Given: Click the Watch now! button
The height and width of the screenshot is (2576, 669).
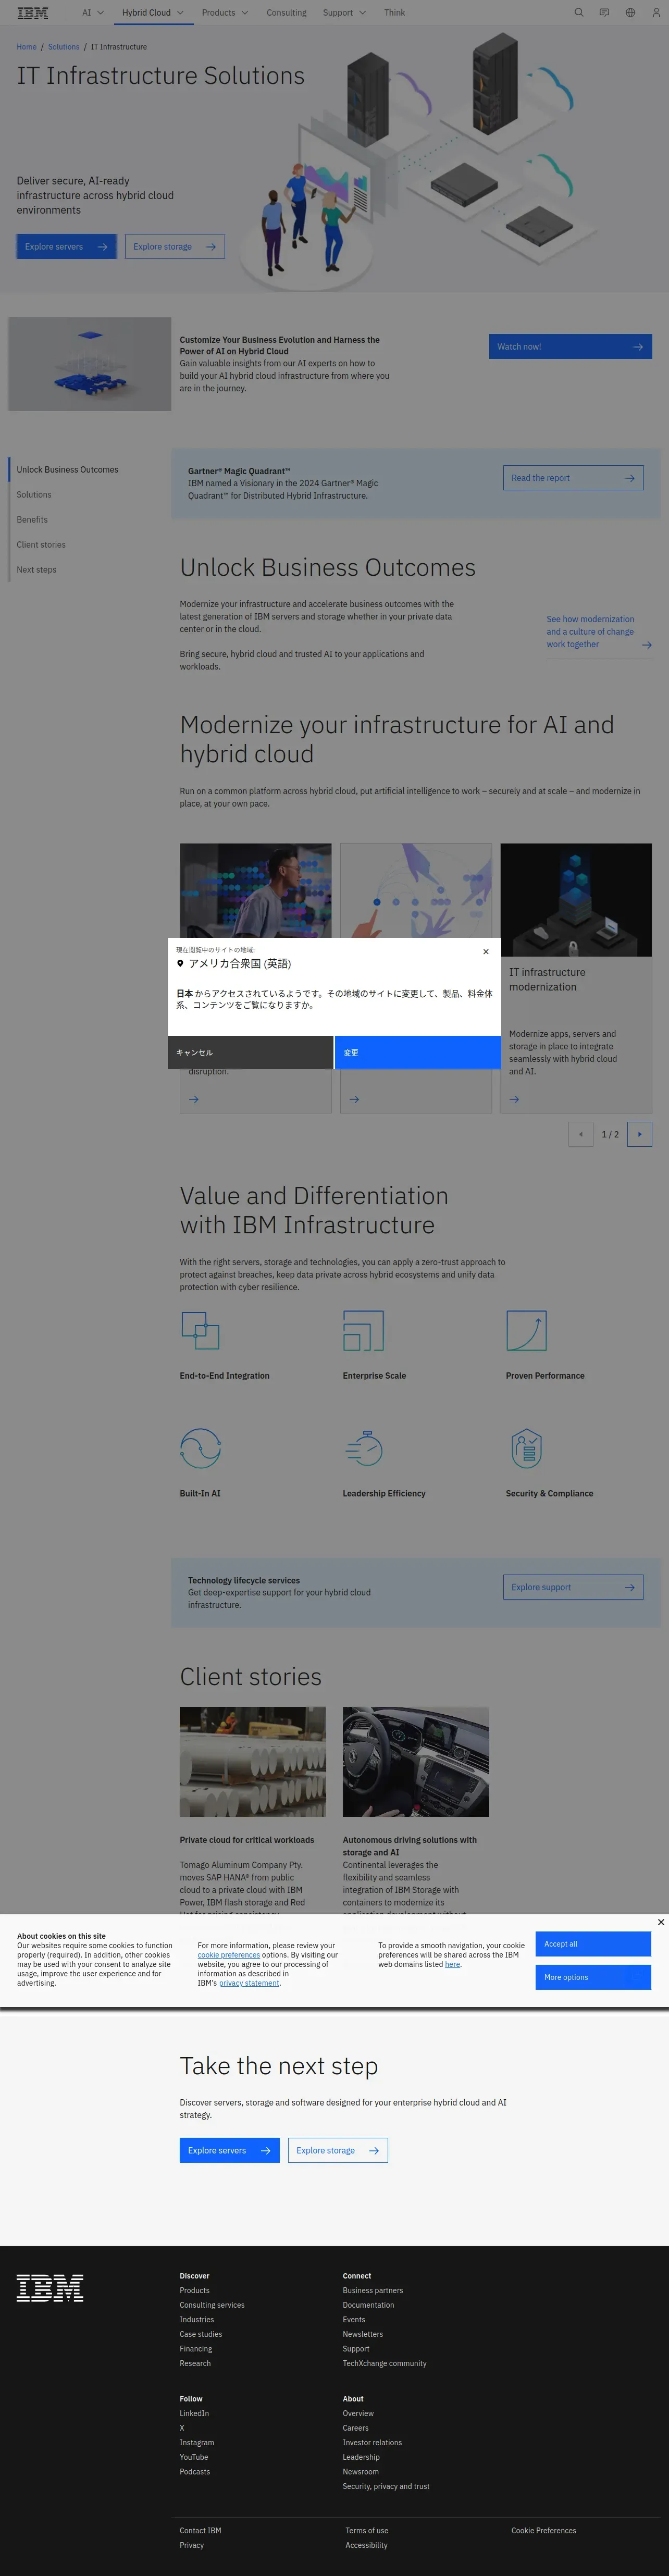Looking at the screenshot, I should tap(570, 347).
